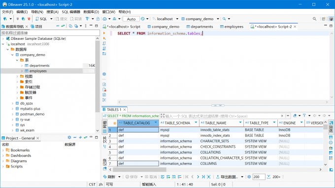Click the settings gear icon on editor side
The height and width of the screenshot is (188, 335).
coord(104,74)
